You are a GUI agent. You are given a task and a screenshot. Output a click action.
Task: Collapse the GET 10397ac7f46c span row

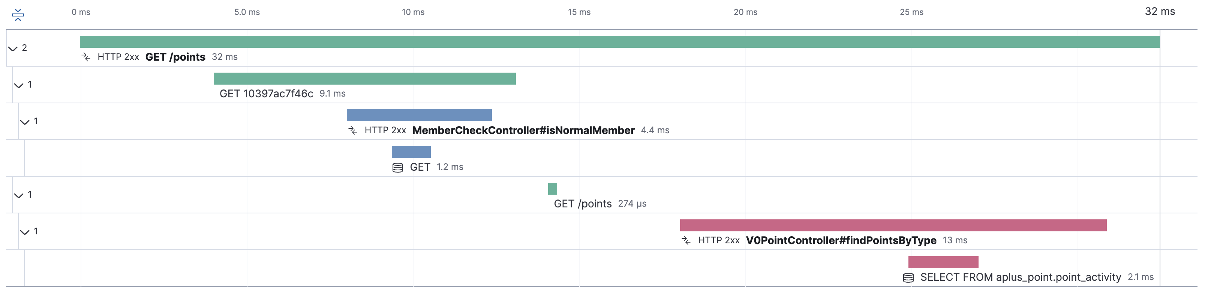[x=19, y=85]
